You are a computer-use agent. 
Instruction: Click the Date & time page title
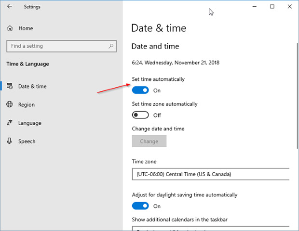159,28
